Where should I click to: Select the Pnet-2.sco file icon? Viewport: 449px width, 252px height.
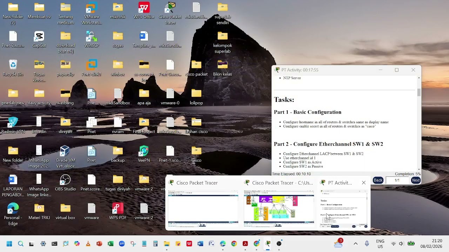coord(13,39)
